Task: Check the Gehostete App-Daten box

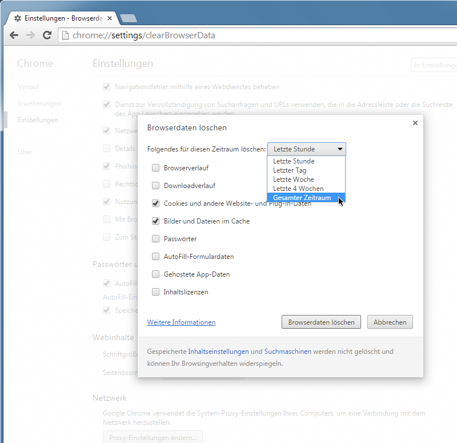Action: click(x=155, y=274)
